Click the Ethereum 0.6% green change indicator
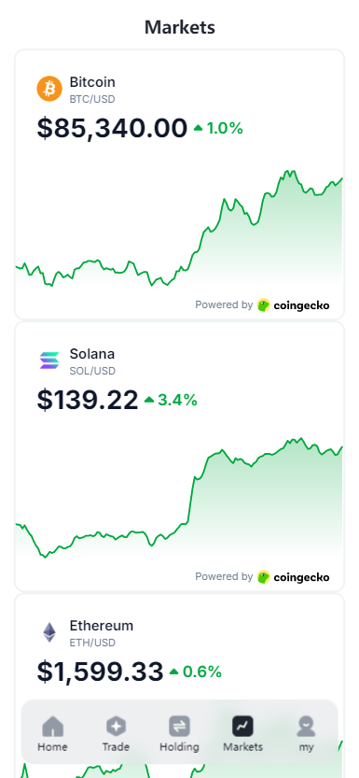The image size is (359, 778). tap(195, 672)
